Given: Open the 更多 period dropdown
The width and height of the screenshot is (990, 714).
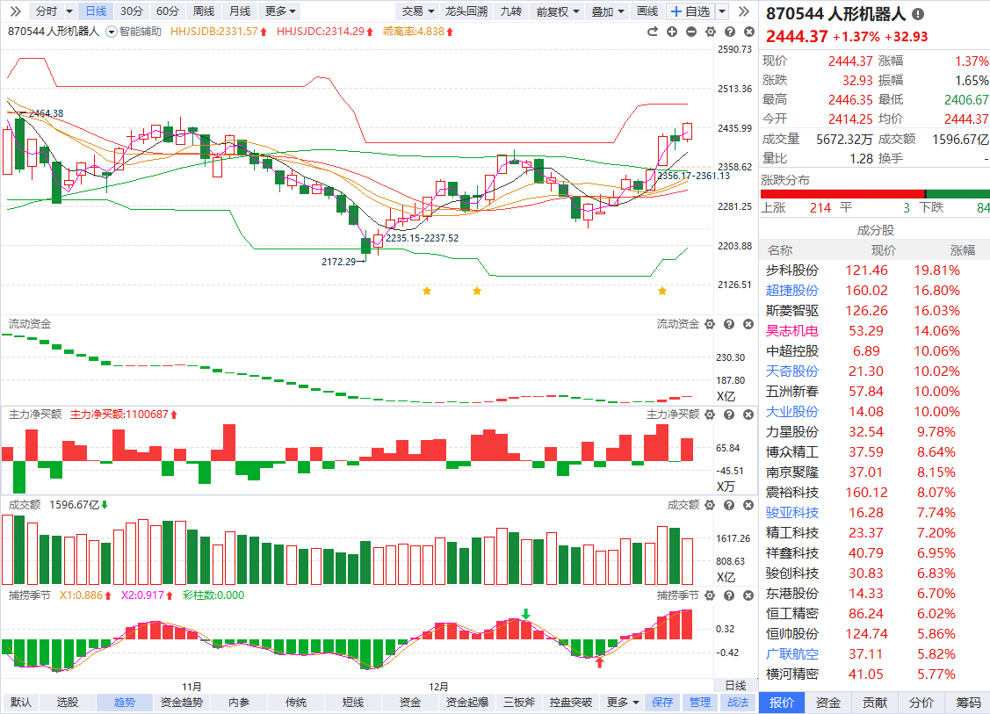Looking at the screenshot, I should (x=280, y=11).
